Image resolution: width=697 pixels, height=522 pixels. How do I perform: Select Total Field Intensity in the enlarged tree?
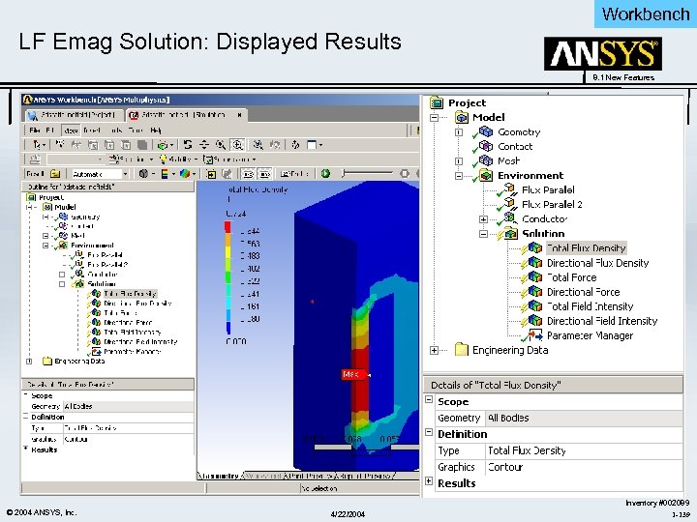(590, 306)
